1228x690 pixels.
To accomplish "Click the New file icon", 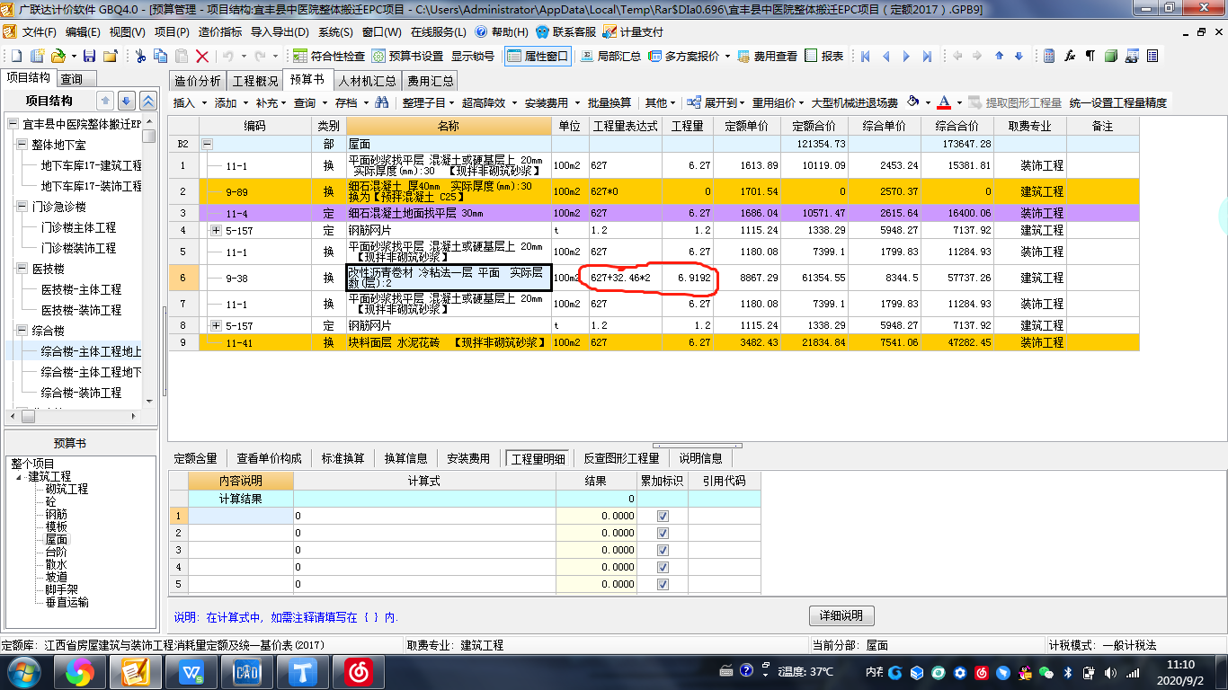I will coord(15,56).
